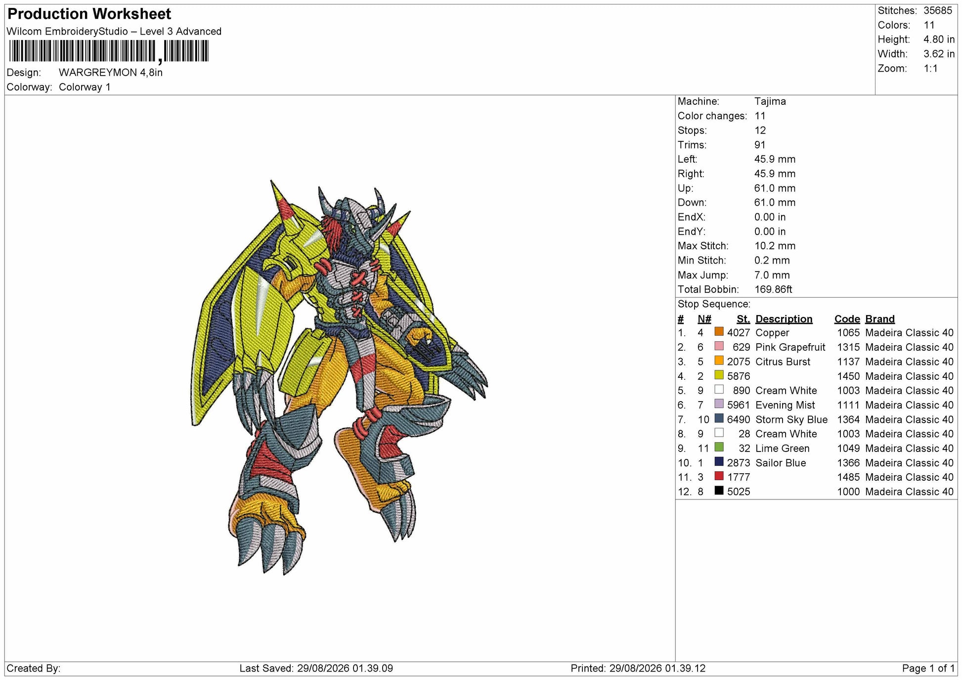Pick the Citrus Burst orange swatch
Viewport: 962px width, 680px height.
point(719,361)
